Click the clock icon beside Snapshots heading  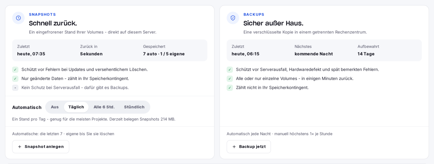point(18,18)
